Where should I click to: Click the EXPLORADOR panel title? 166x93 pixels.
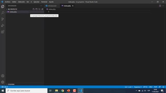[x=12, y=6]
